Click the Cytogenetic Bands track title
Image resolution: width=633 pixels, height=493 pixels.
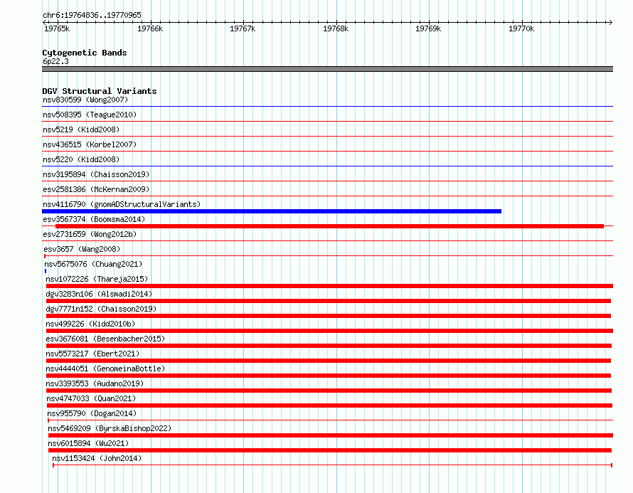click(85, 53)
